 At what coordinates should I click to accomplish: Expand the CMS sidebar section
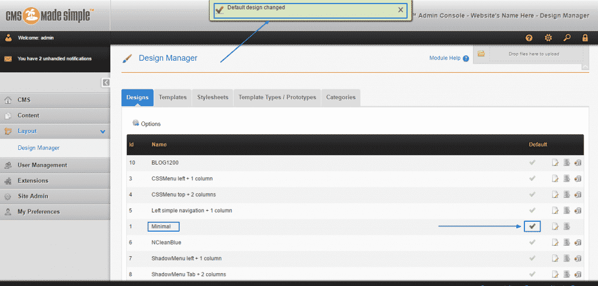[x=55, y=100]
